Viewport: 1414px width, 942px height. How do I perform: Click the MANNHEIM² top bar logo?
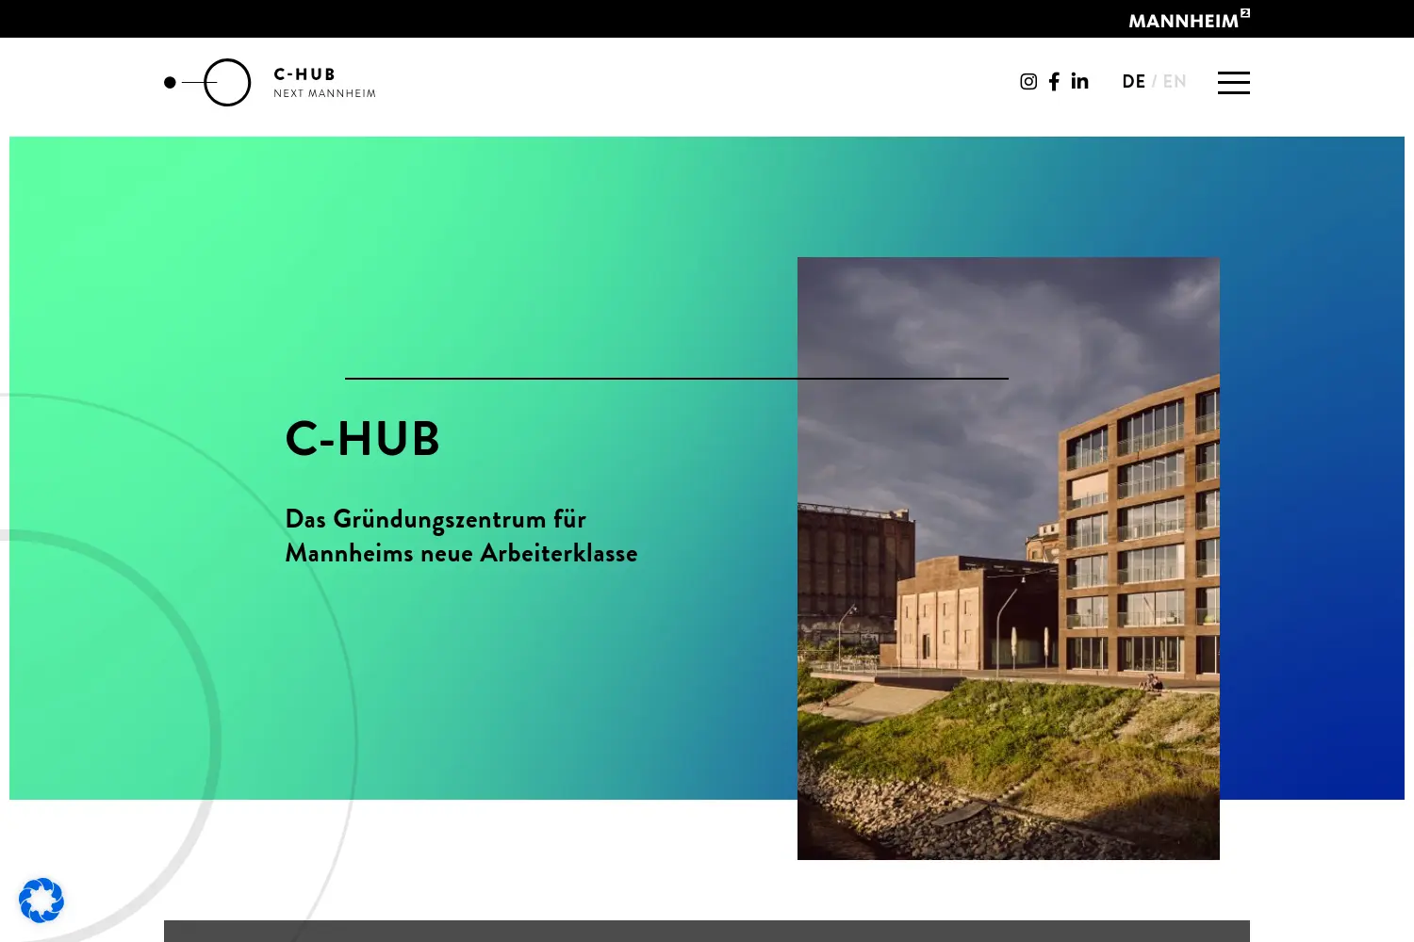(x=1189, y=20)
